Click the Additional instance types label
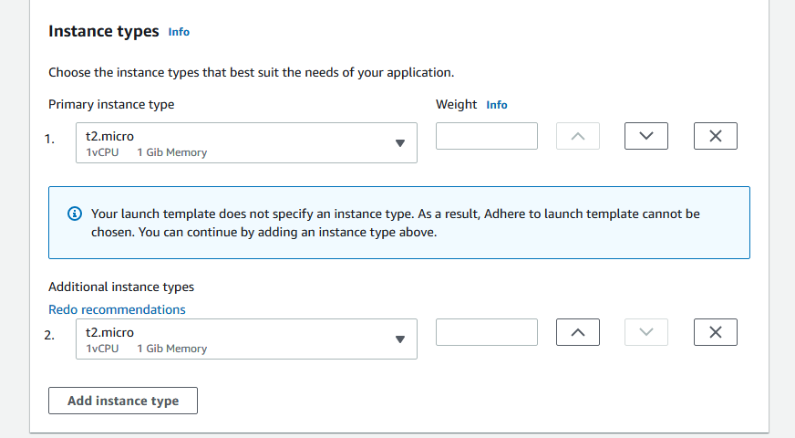 point(121,287)
